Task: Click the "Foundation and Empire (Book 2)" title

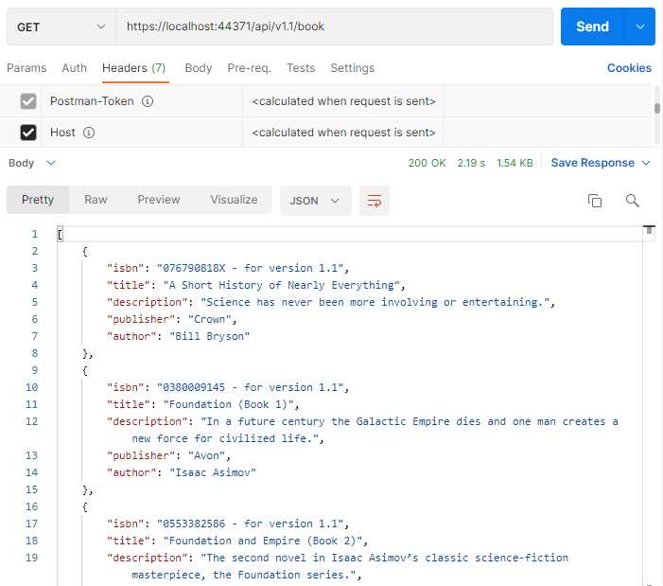Action: (x=263, y=541)
